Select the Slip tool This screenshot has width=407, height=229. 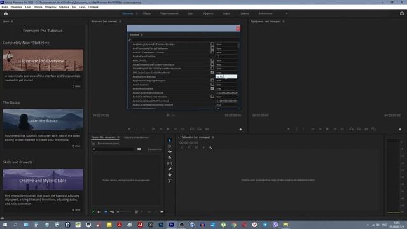[170, 163]
